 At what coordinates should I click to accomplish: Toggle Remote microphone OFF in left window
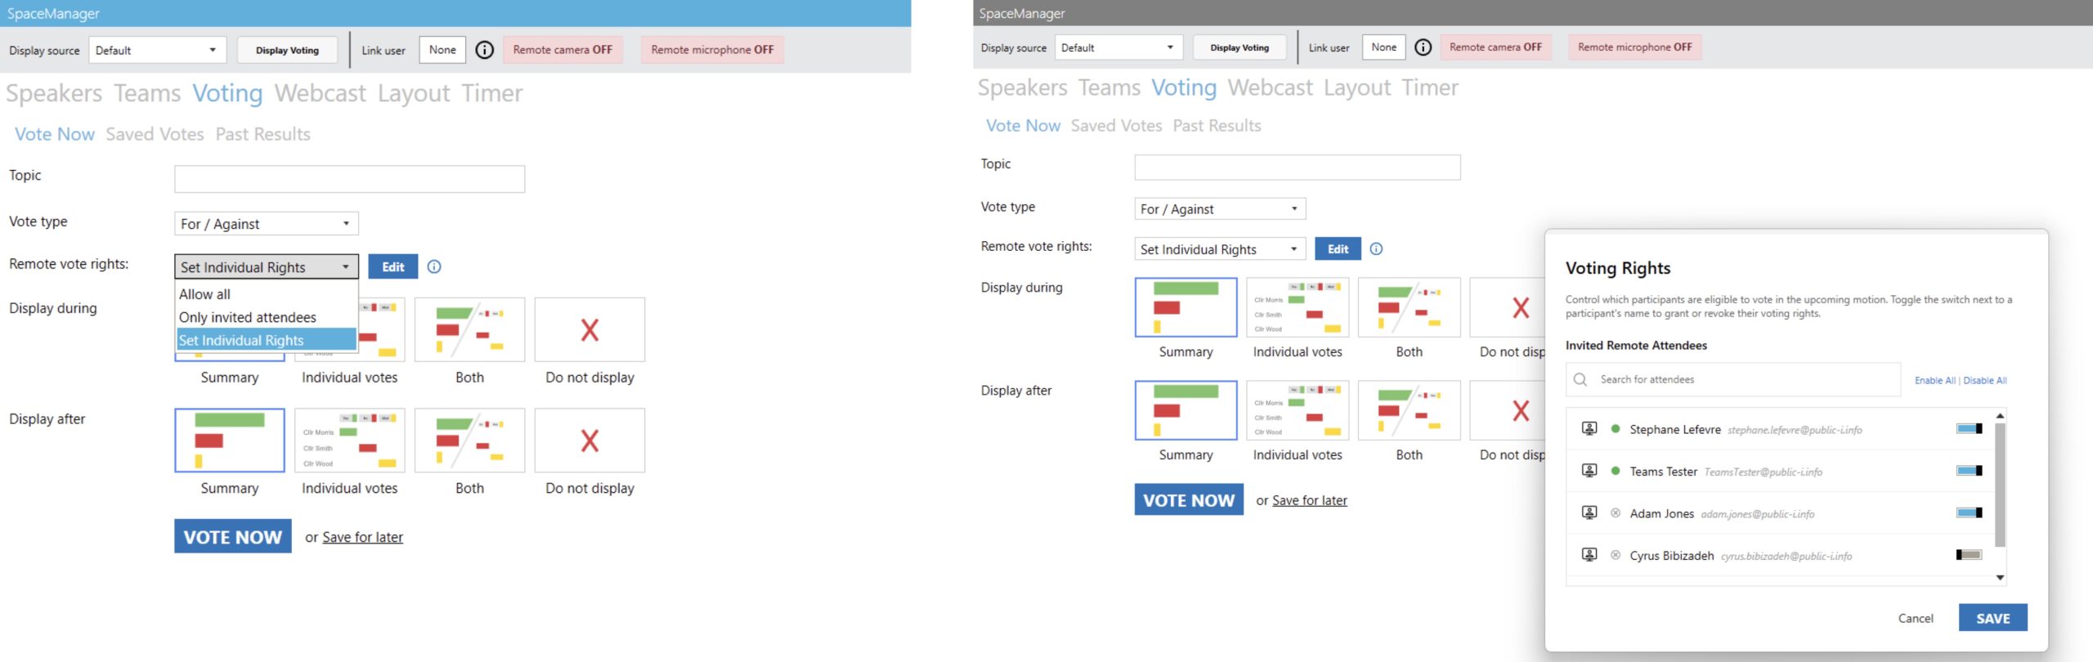pyautogui.click(x=712, y=50)
